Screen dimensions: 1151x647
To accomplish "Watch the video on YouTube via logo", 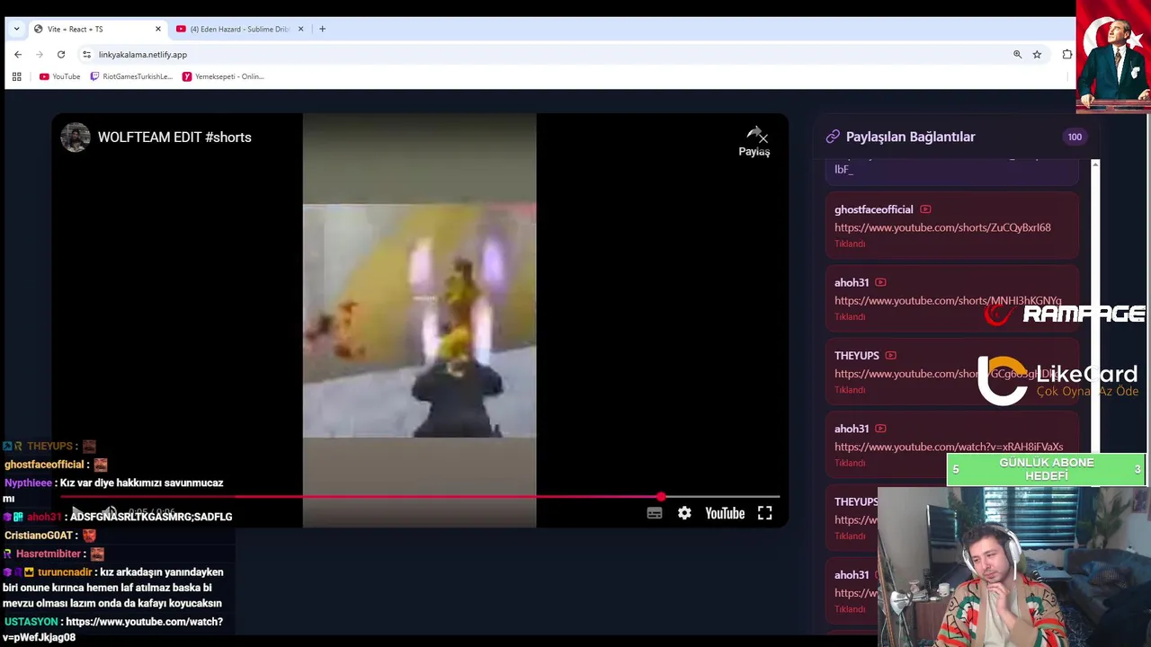I will coord(725,513).
